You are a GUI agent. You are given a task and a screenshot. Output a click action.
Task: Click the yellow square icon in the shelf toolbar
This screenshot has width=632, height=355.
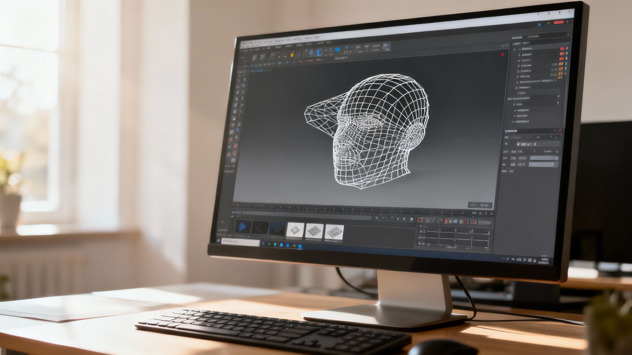coord(292,55)
